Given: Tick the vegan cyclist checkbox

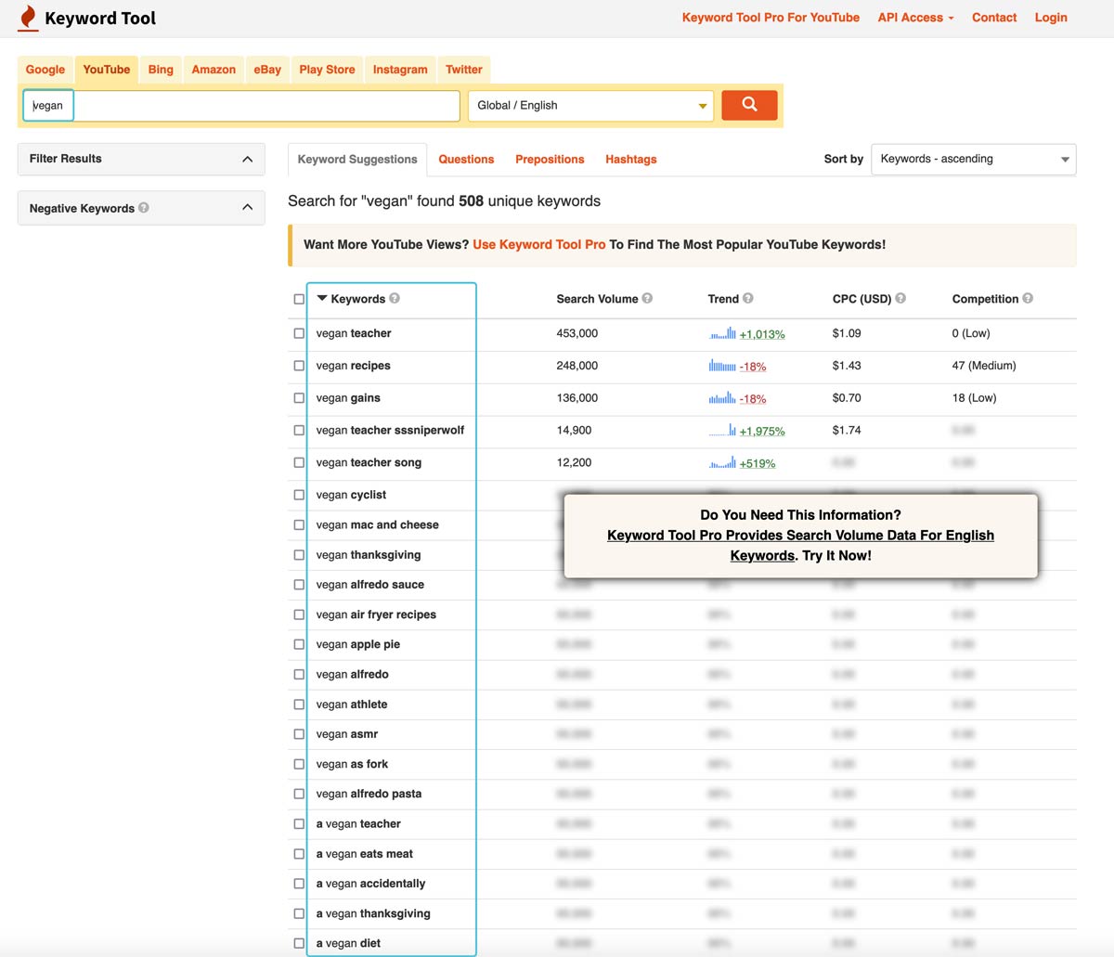Looking at the screenshot, I should click(299, 495).
